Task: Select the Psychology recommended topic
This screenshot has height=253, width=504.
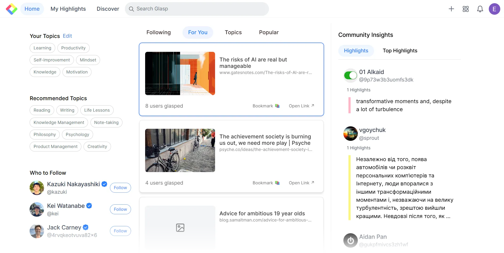Action: (77, 134)
